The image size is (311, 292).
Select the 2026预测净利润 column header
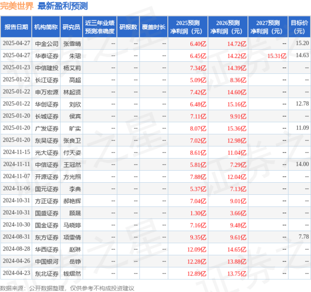[x=228, y=27]
